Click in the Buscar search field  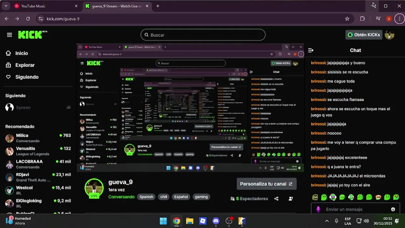click(203, 35)
